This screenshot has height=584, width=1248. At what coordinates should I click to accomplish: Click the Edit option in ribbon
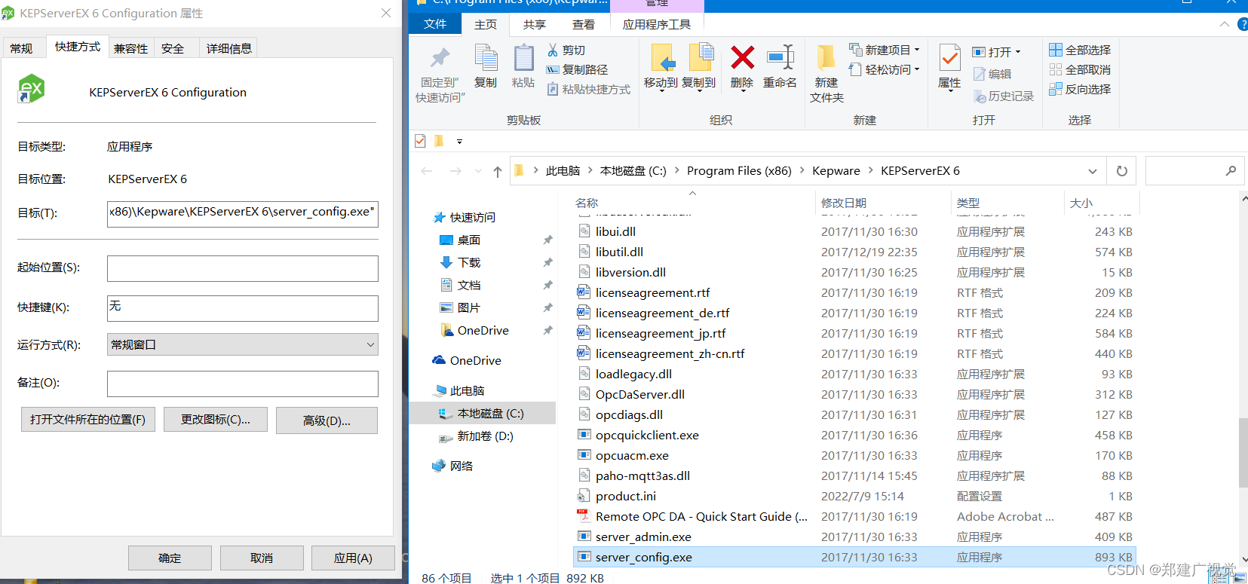point(992,74)
